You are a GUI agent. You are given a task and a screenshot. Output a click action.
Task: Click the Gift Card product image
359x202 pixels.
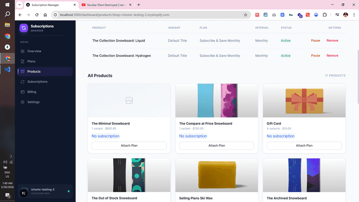[x=304, y=101]
